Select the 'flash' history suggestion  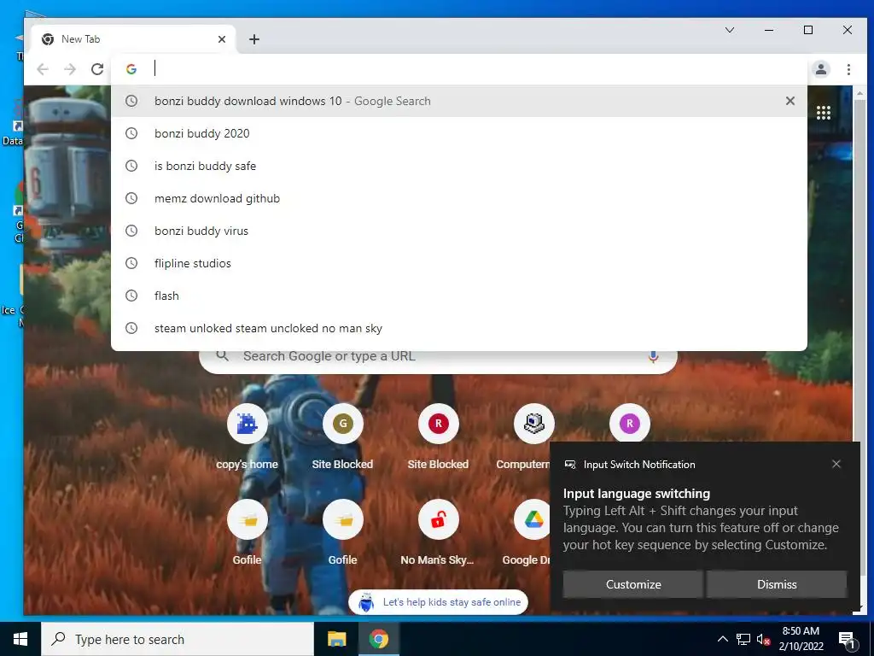click(458, 296)
